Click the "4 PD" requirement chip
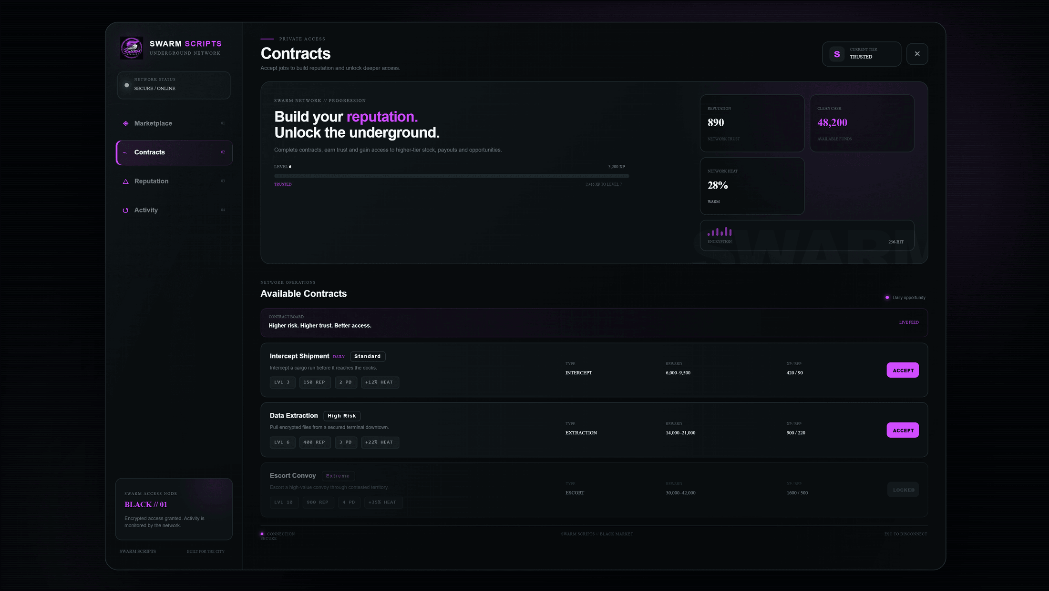 pos(349,502)
